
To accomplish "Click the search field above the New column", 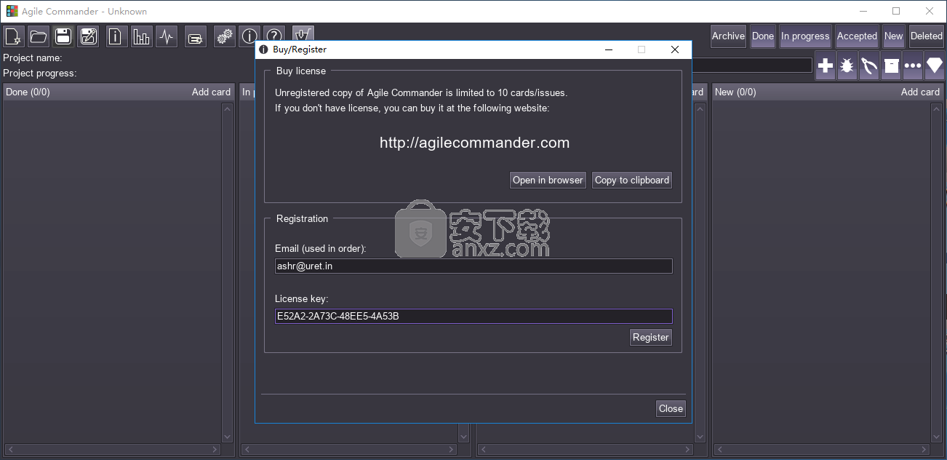I will coord(751,66).
